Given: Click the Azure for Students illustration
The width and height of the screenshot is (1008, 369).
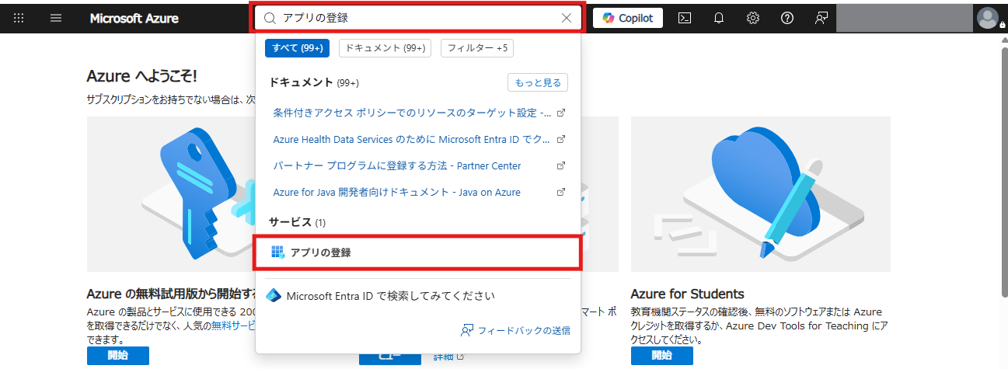Looking at the screenshot, I should (761, 194).
